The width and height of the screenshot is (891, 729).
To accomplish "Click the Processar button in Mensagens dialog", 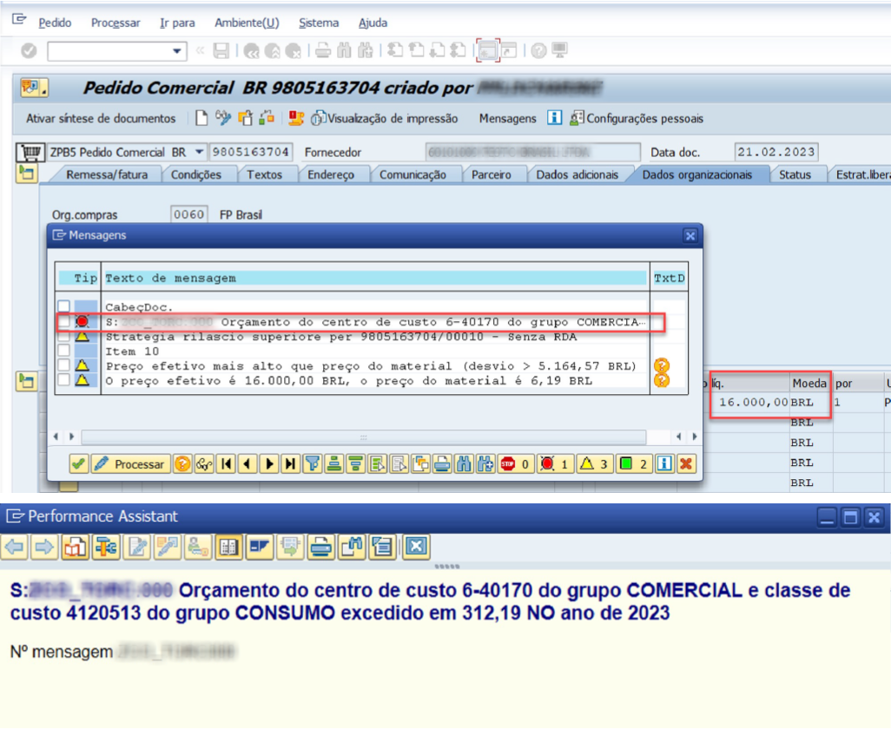I will pos(129,464).
